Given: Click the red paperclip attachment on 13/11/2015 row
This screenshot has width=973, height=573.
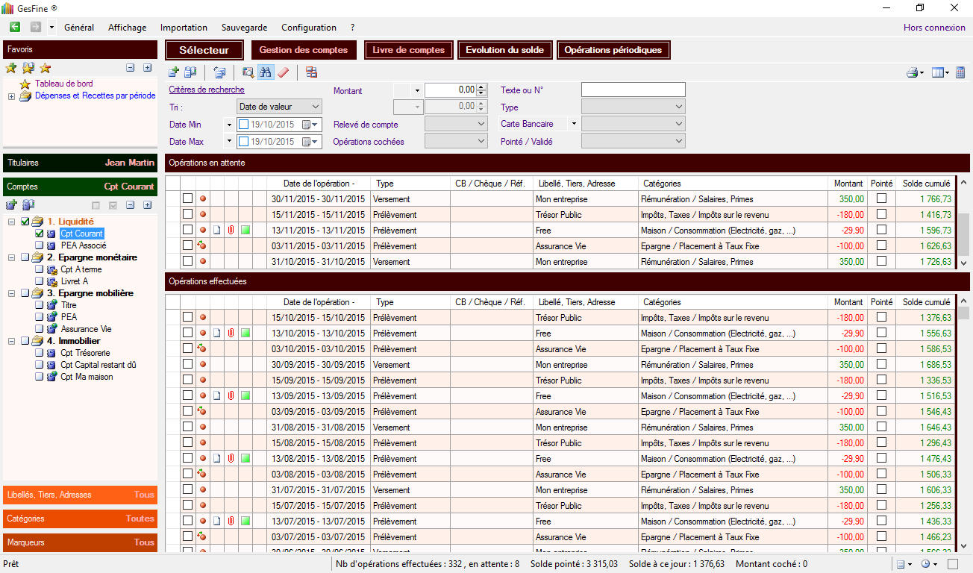Looking at the screenshot, I should coord(231,231).
